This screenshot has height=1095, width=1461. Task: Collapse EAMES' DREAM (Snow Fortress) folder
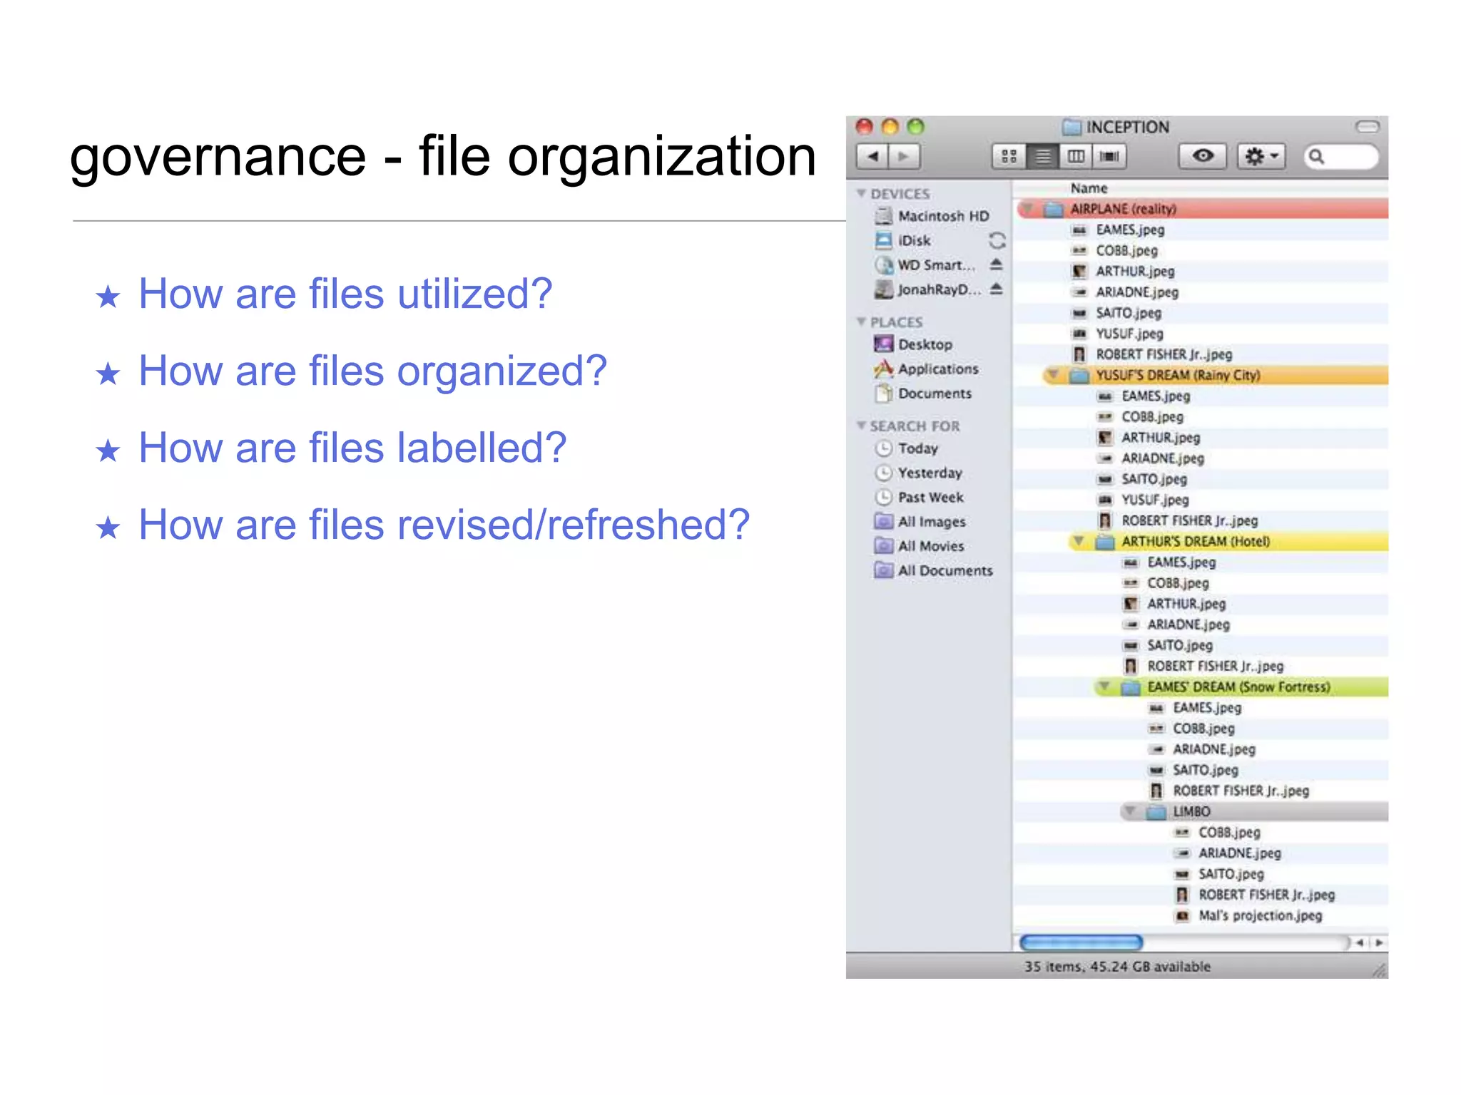coord(1105,686)
